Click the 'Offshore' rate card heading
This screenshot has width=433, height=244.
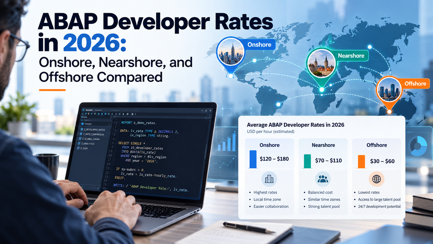point(377,145)
